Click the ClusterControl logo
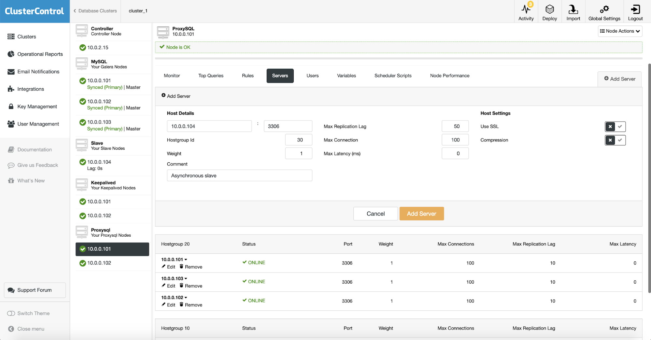 (35, 11)
